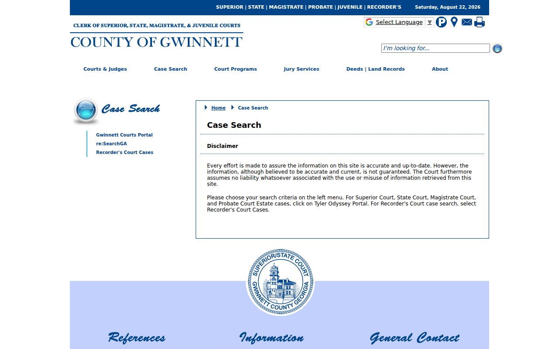The height and width of the screenshot is (349, 559).
Task: Open the Court Programs menu
Action: 235,69
